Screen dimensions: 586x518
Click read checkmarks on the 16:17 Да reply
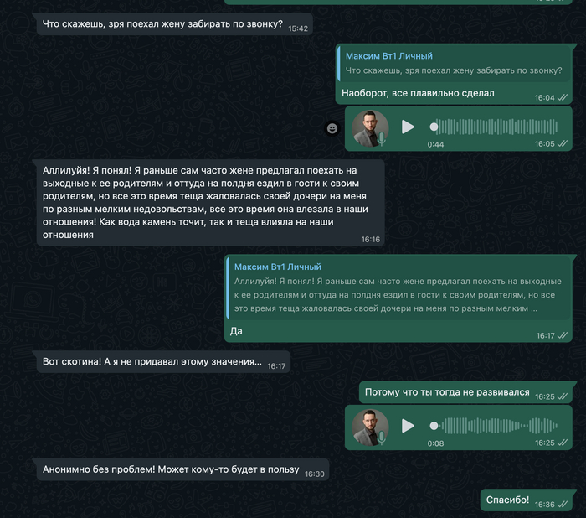(564, 336)
